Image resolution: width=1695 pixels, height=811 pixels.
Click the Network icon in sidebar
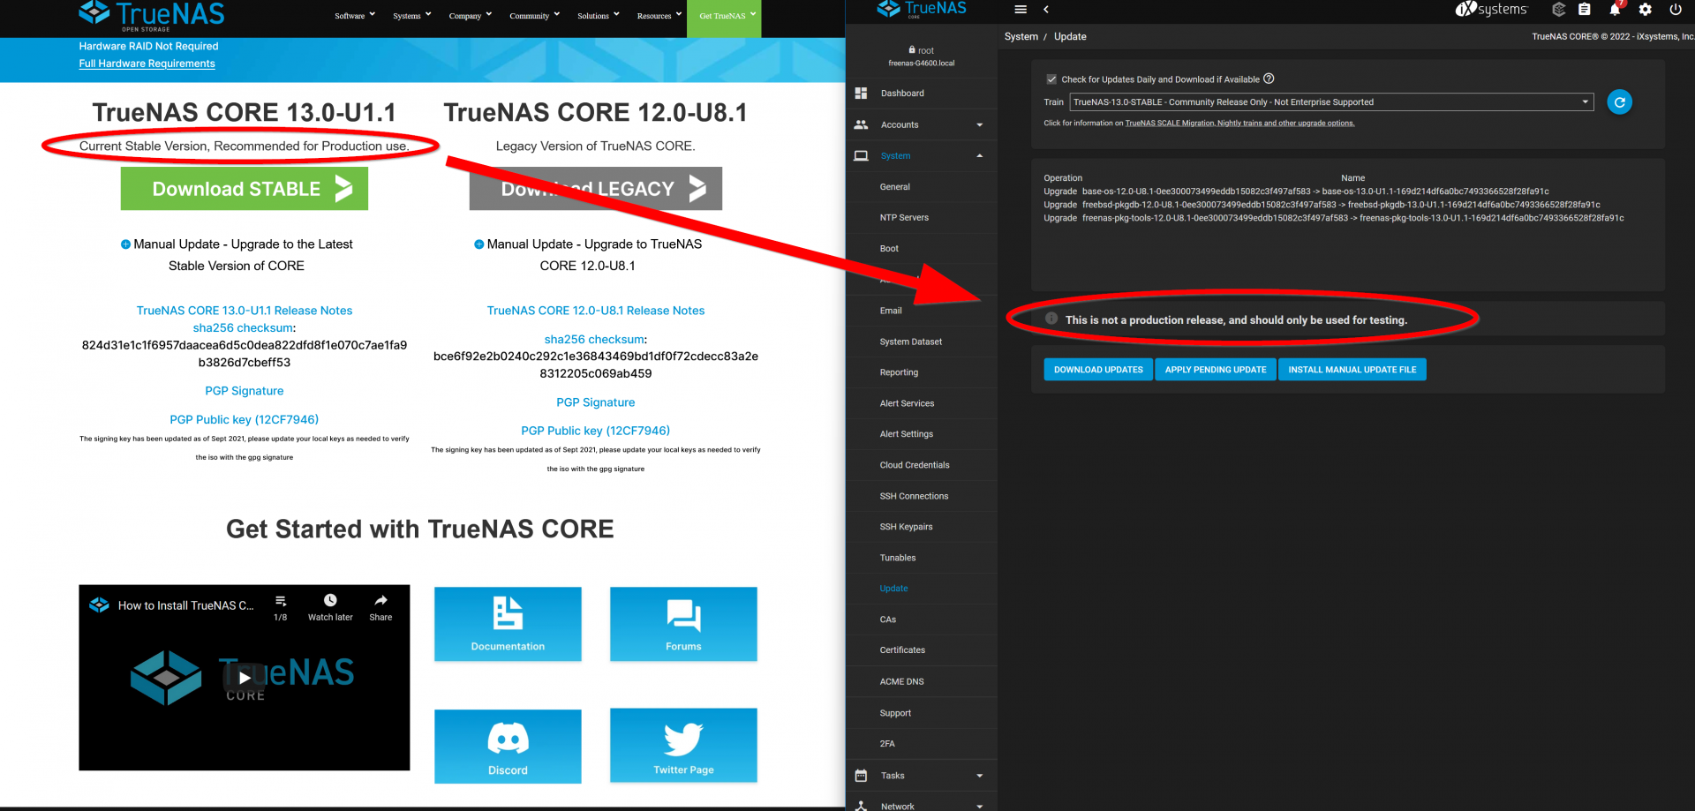tap(861, 806)
